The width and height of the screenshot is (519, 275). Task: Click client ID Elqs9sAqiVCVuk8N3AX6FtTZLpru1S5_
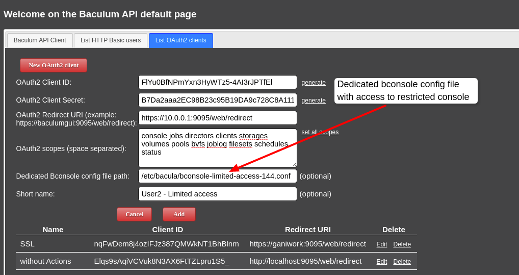click(162, 261)
